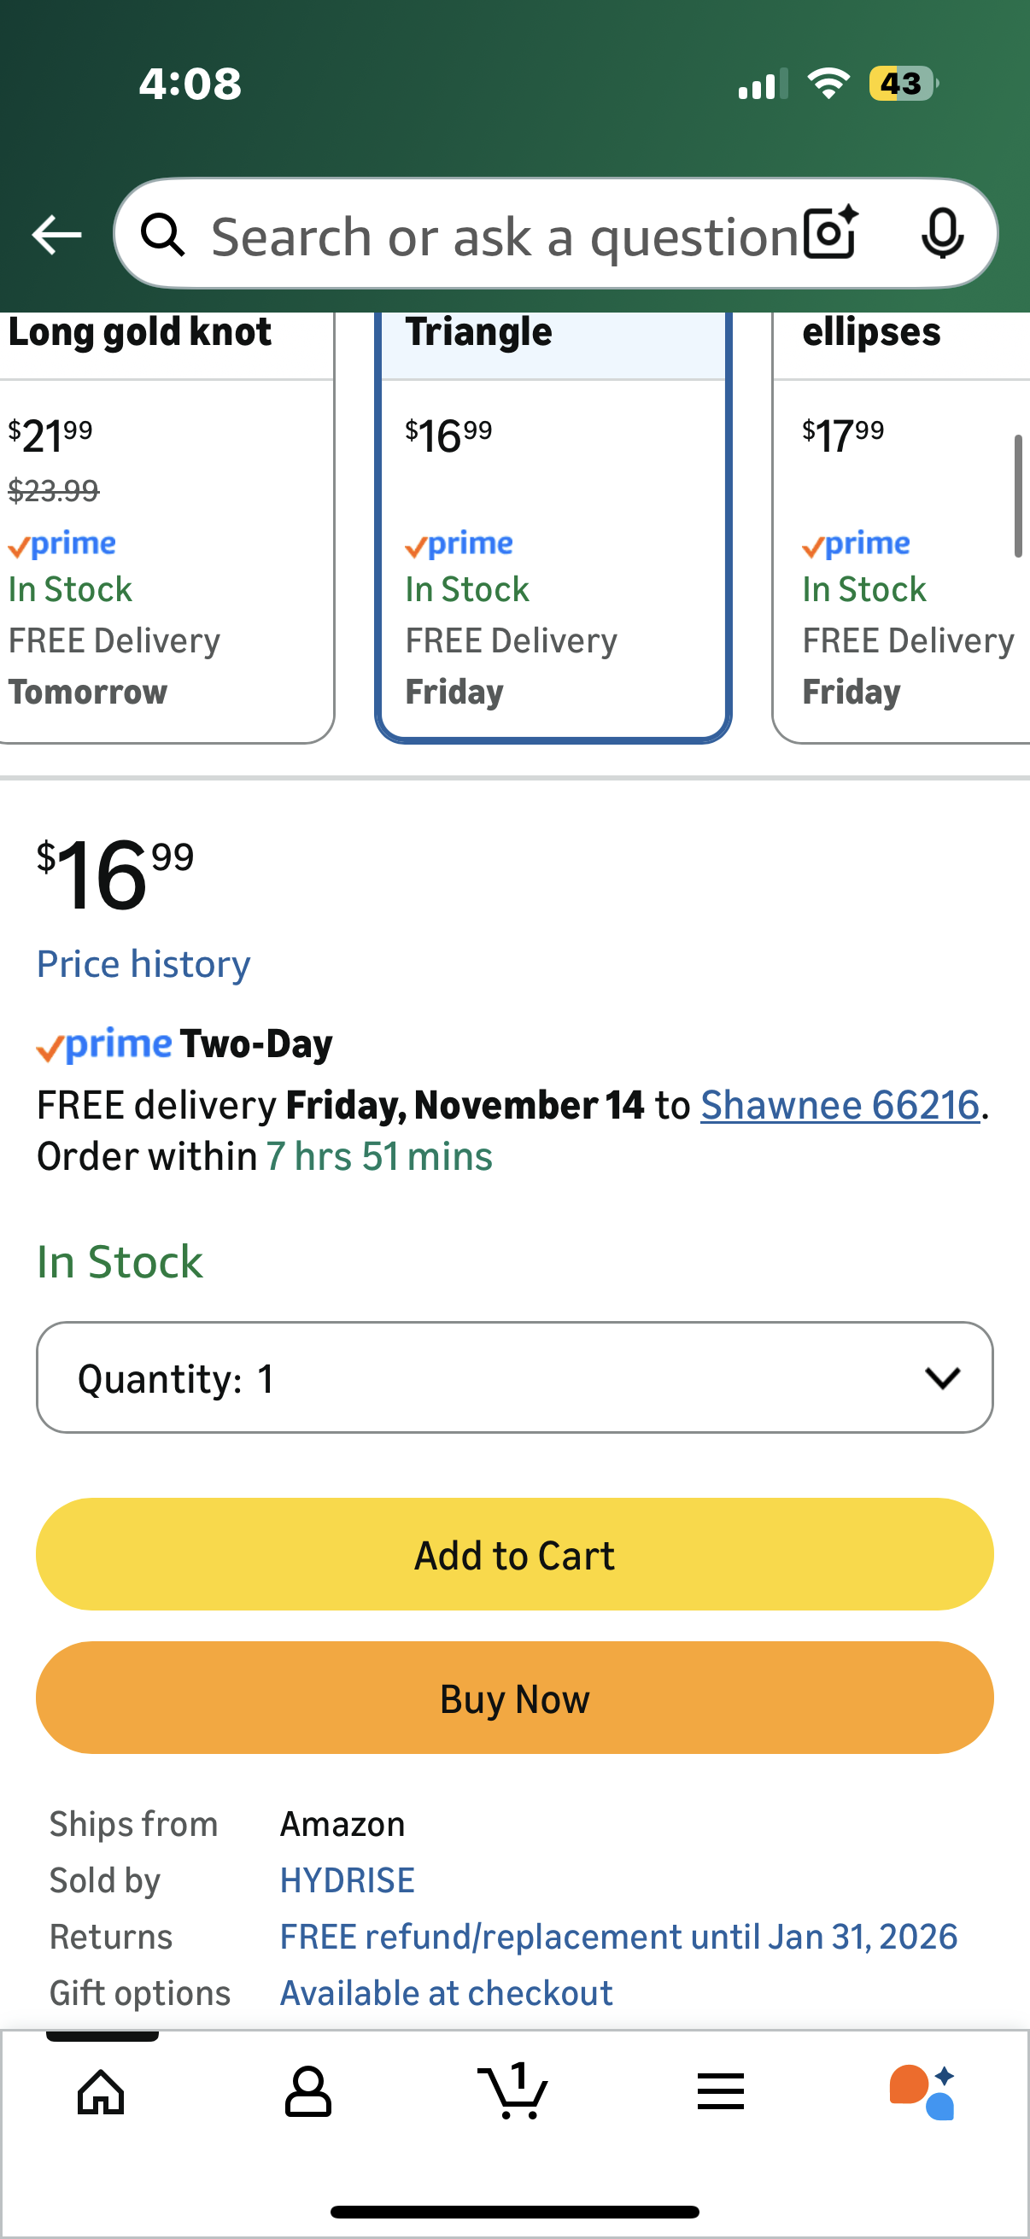Click Add to Cart button
Image resolution: width=1030 pixels, height=2239 pixels.
pyautogui.click(x=514, y=1554)
